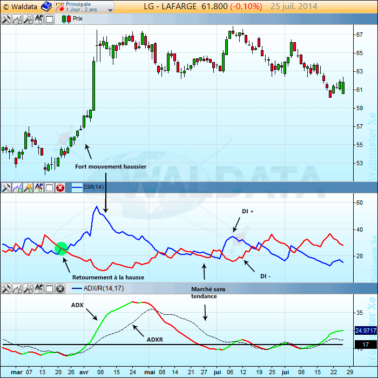
Task: Click the © Waldata label
Action: (x=21, y=6)
